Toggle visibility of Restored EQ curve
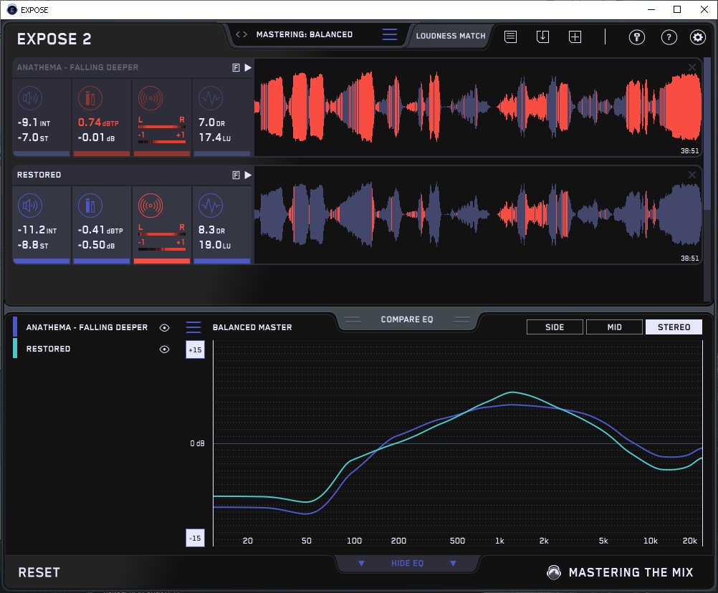The width and height of the screenshot is (718, 593). 165,349
